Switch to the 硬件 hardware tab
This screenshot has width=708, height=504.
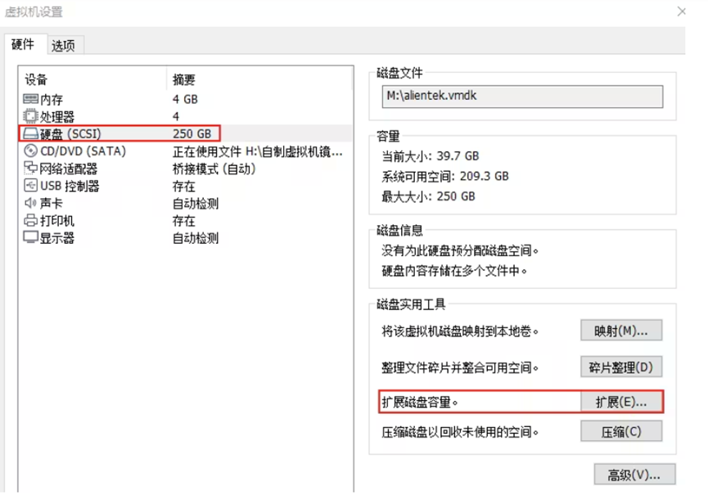pos(23,44)
